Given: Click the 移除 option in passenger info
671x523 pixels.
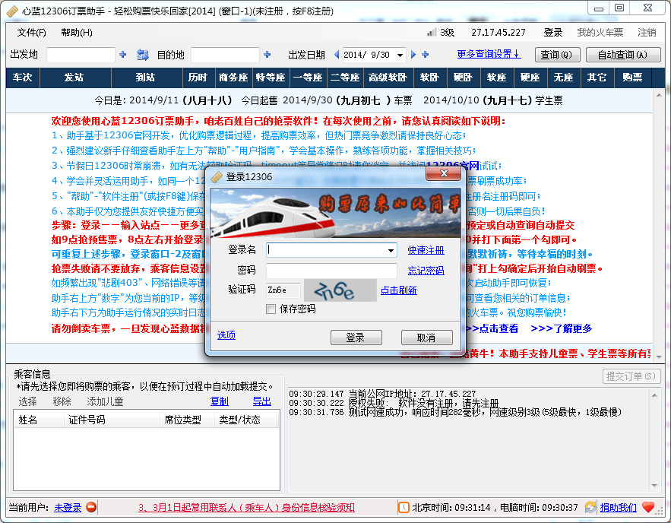Looking at the screenshot, I should click(x=62, y=401).
